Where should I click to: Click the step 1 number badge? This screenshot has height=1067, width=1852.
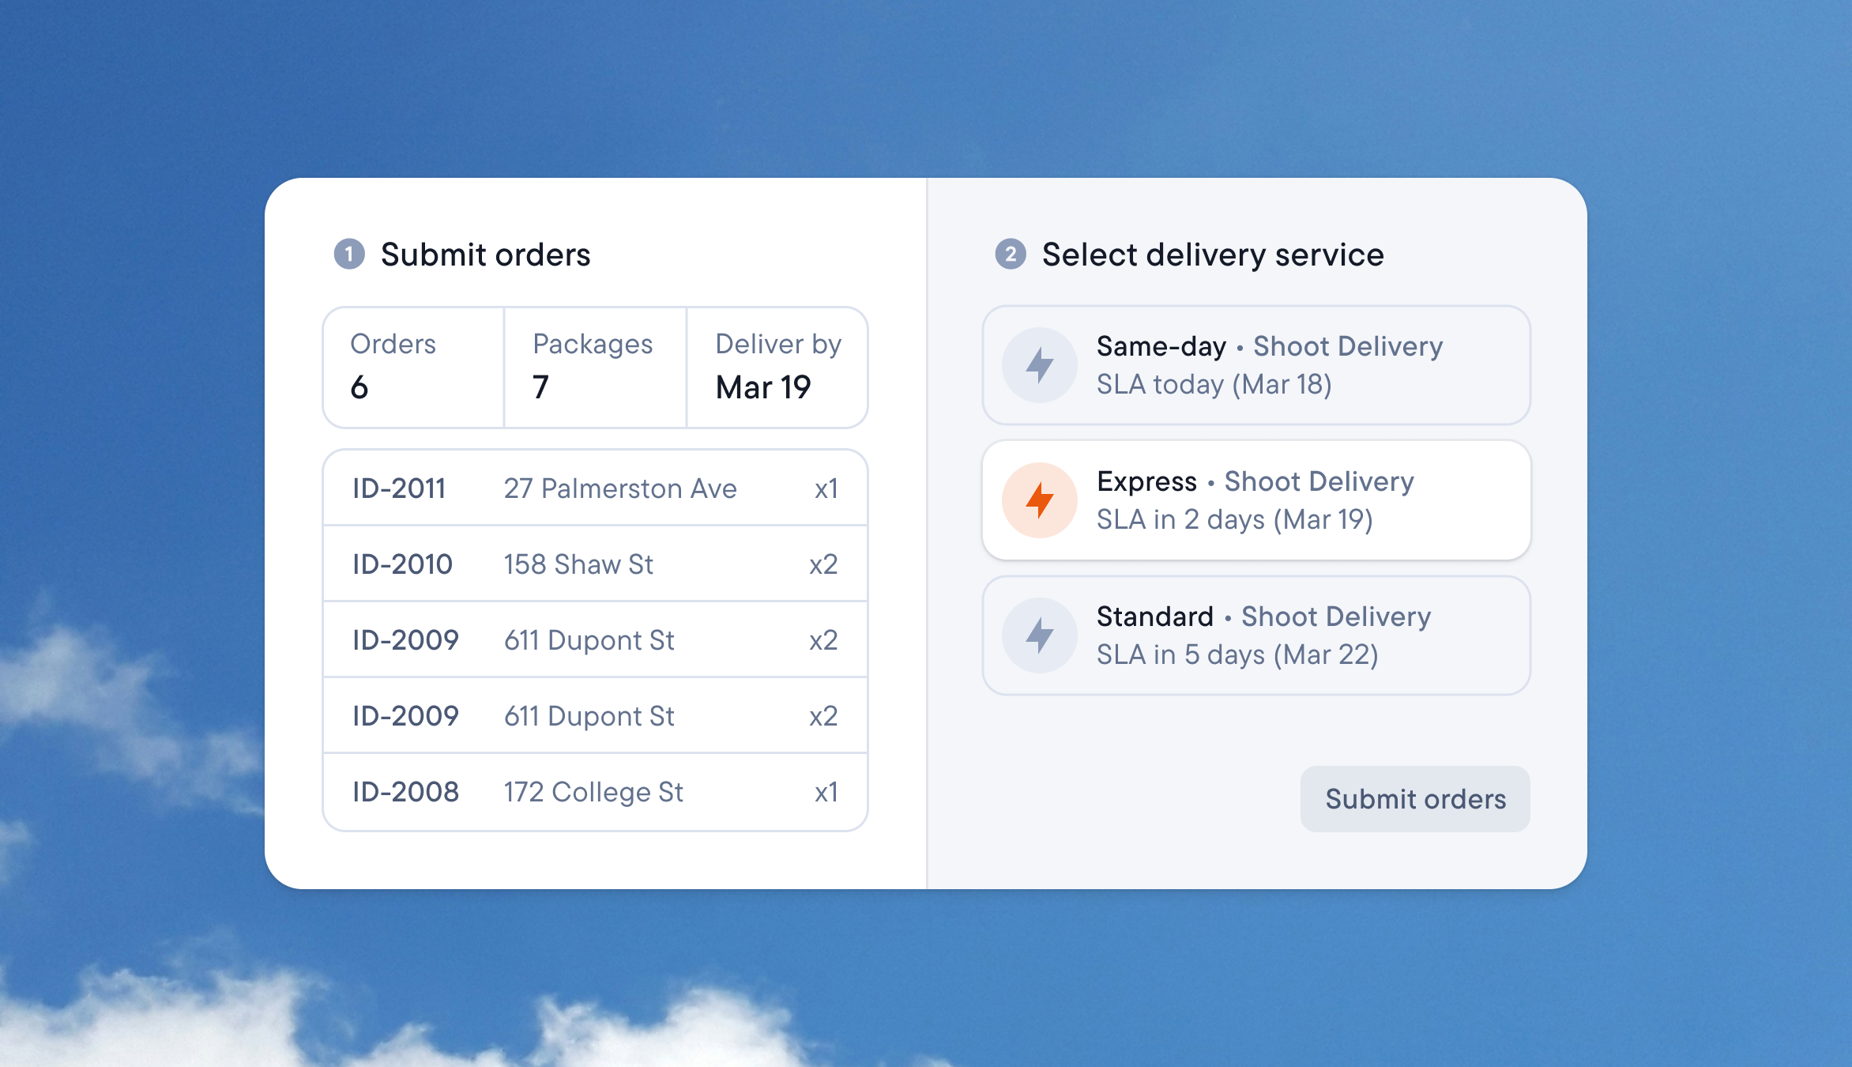pos(349,254)
